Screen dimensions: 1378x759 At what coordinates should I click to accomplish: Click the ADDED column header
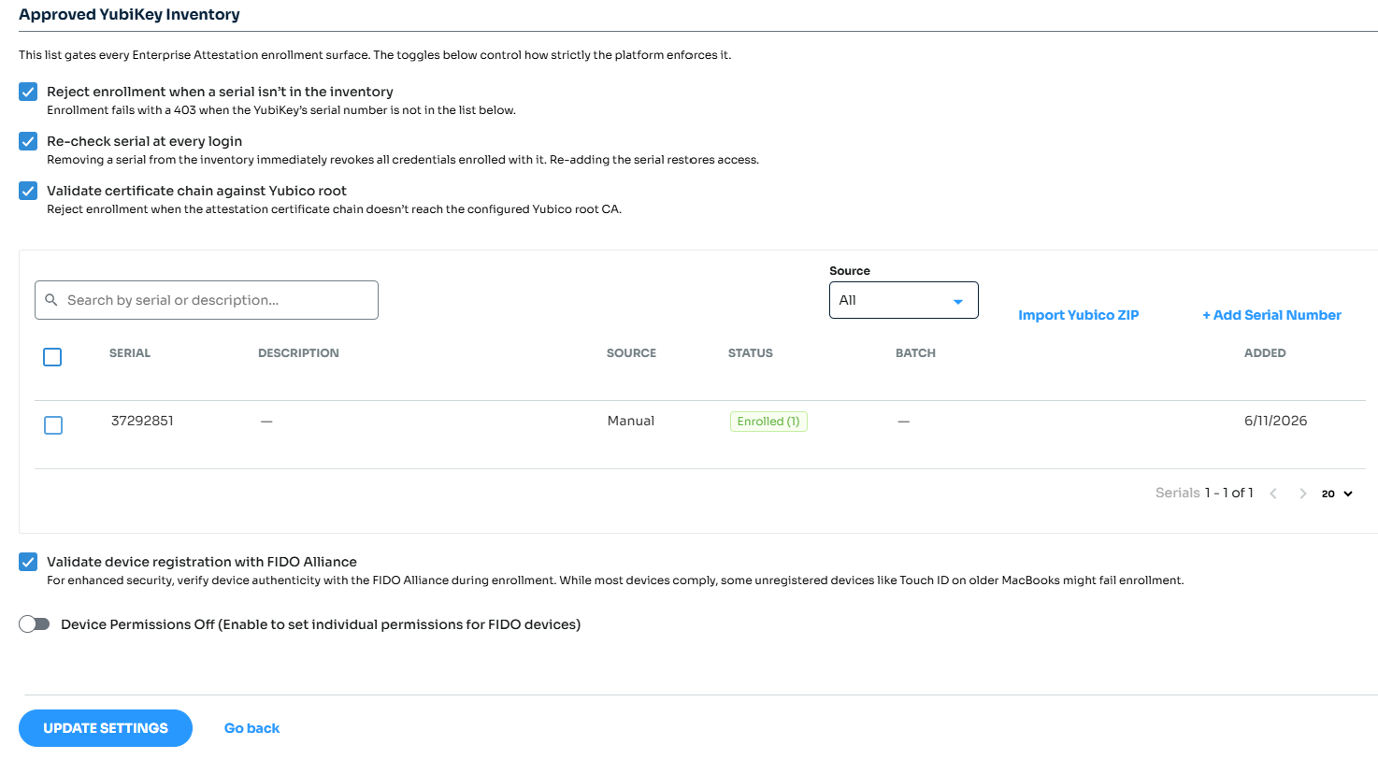click(x=1265, y=353)
